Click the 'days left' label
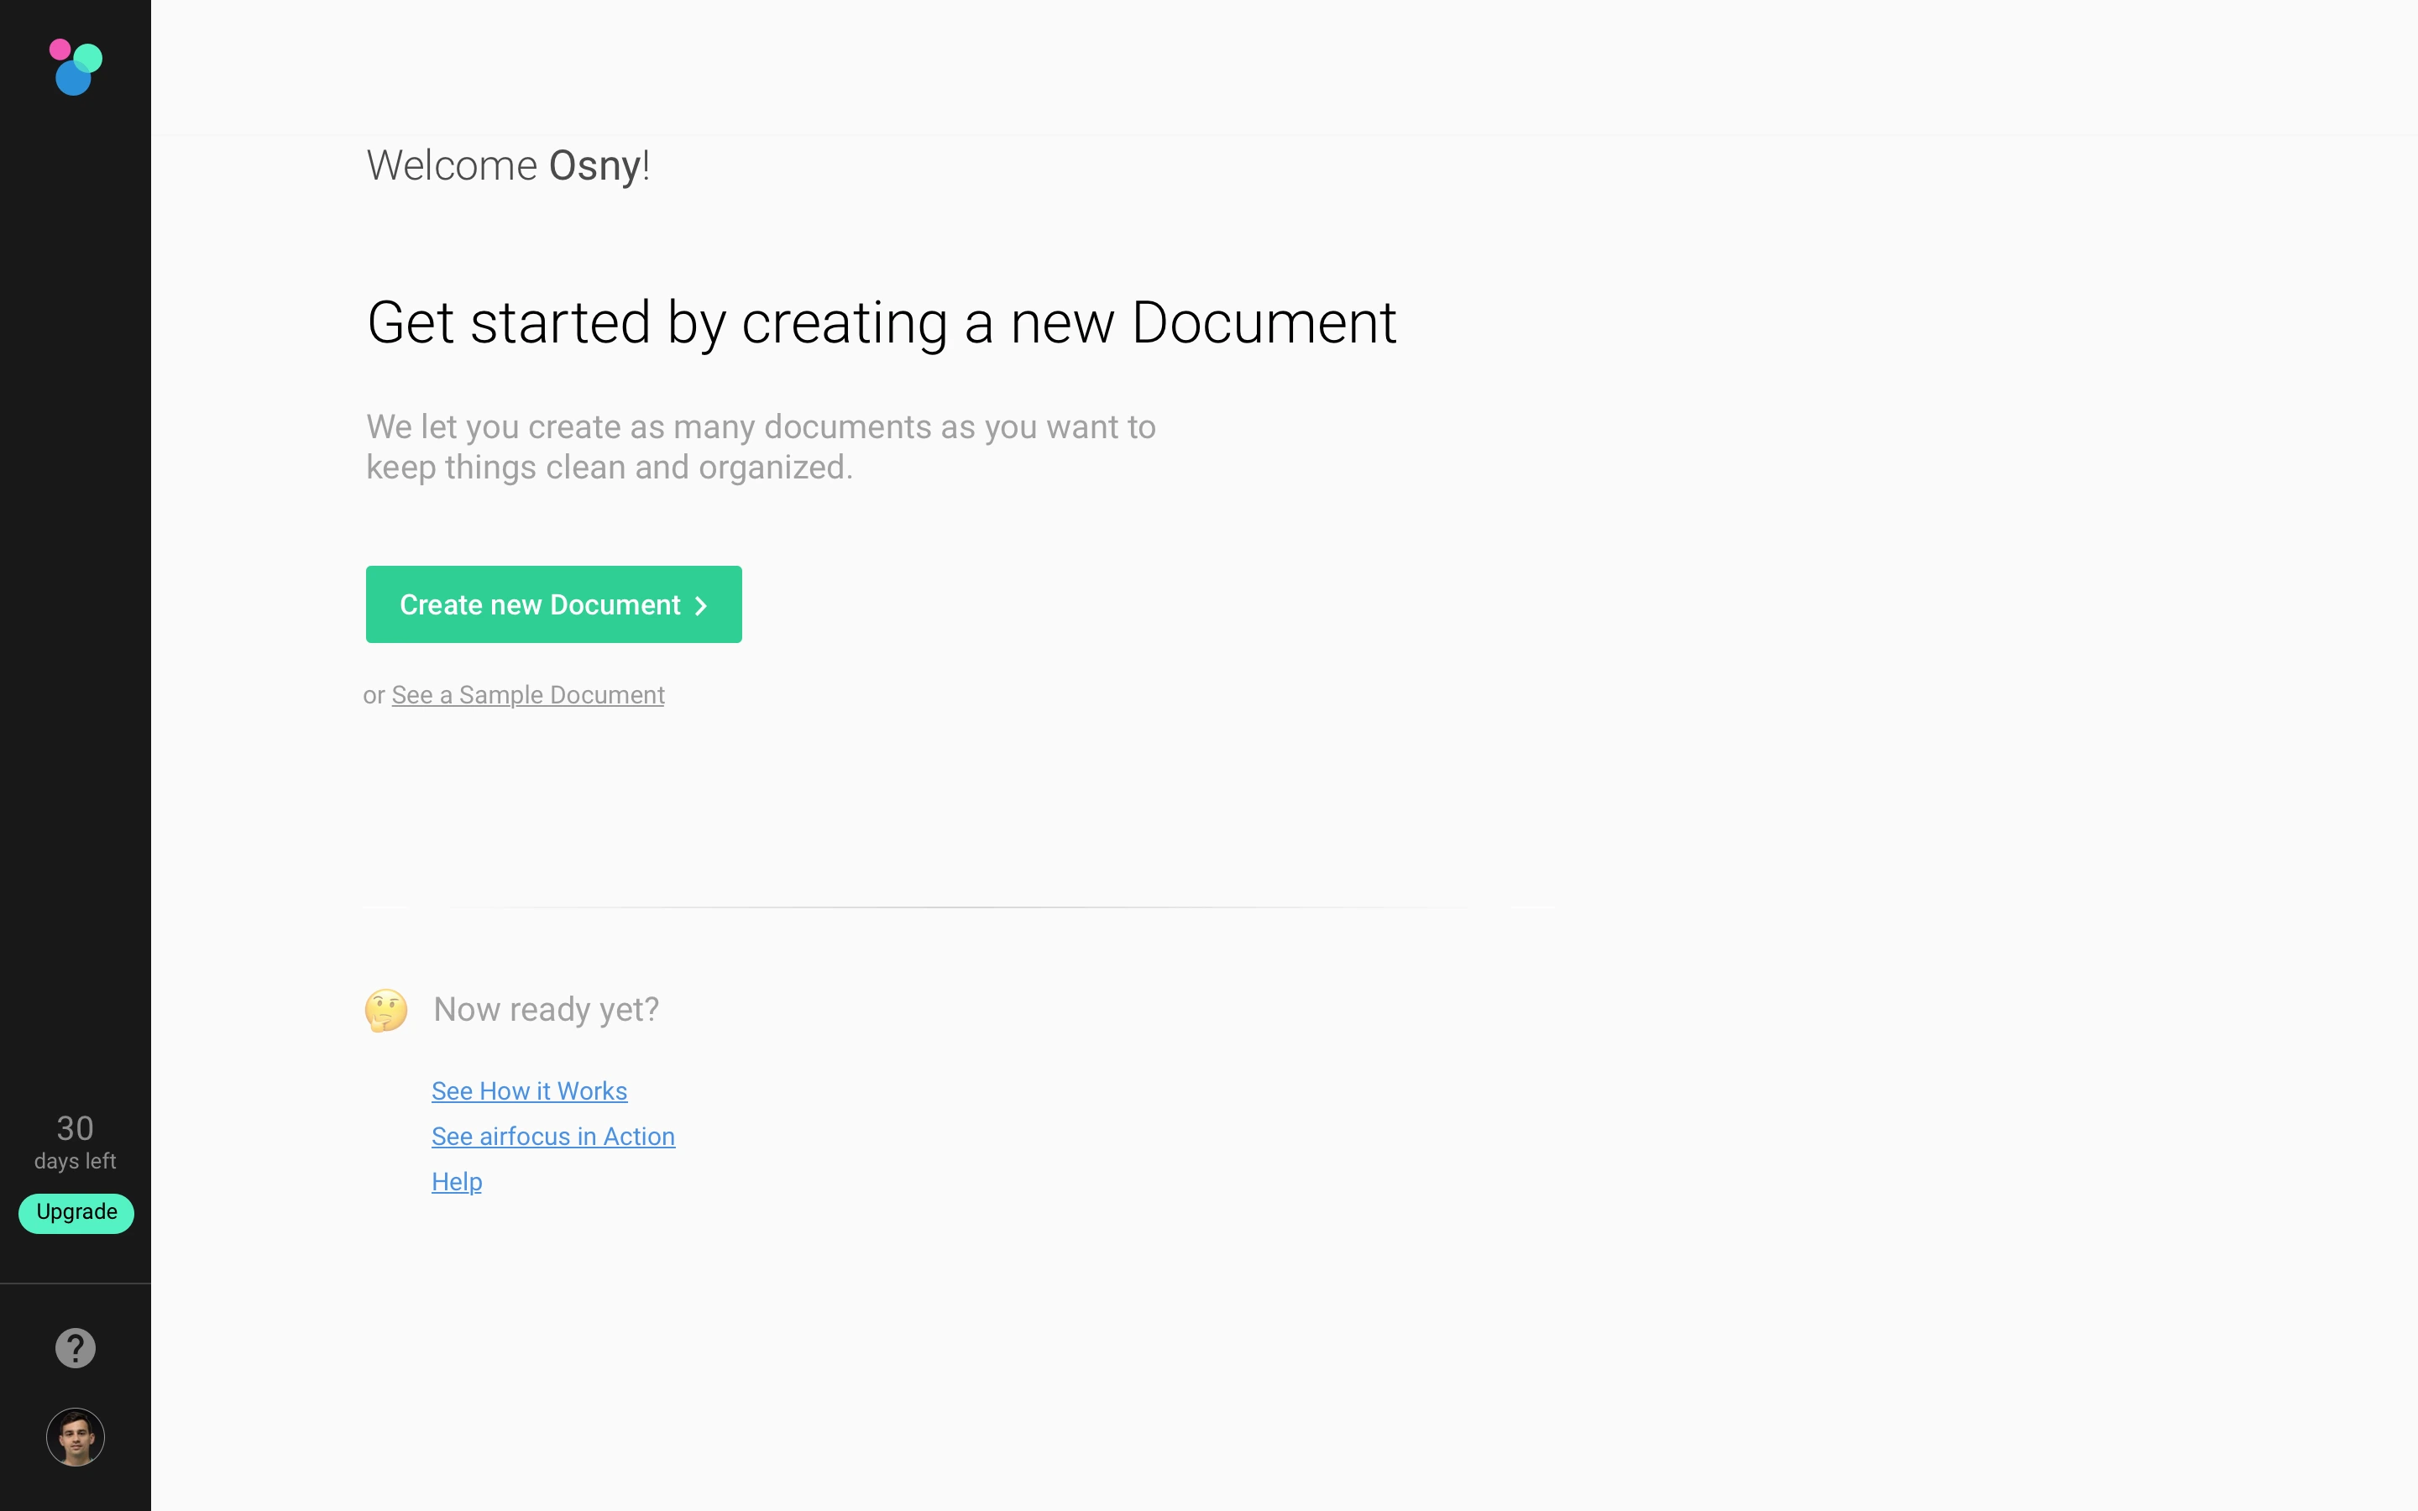 pyautogui.click(x=75, y=1161)
